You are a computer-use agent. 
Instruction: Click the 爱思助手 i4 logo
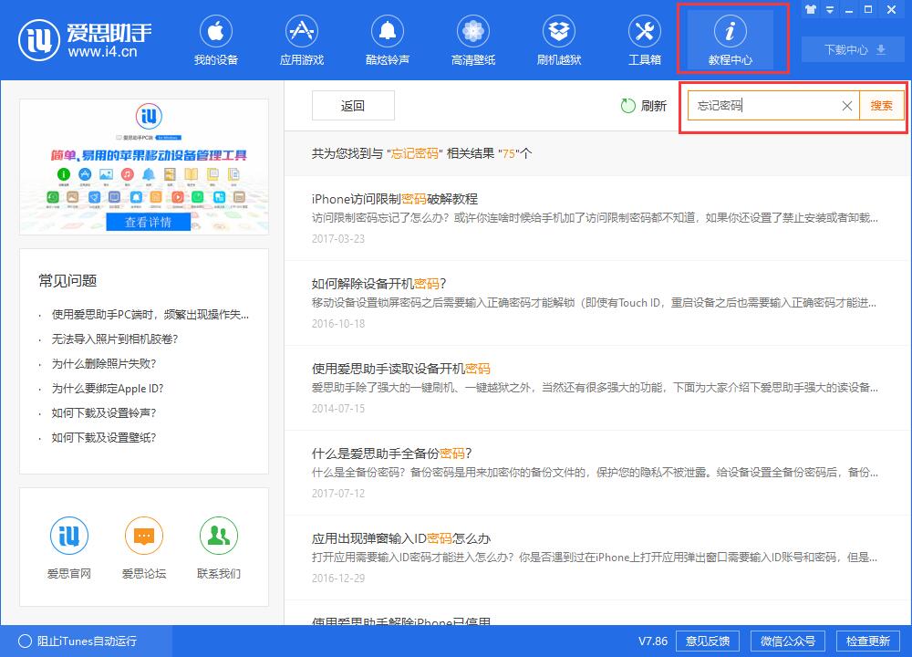tap(86, 40)
